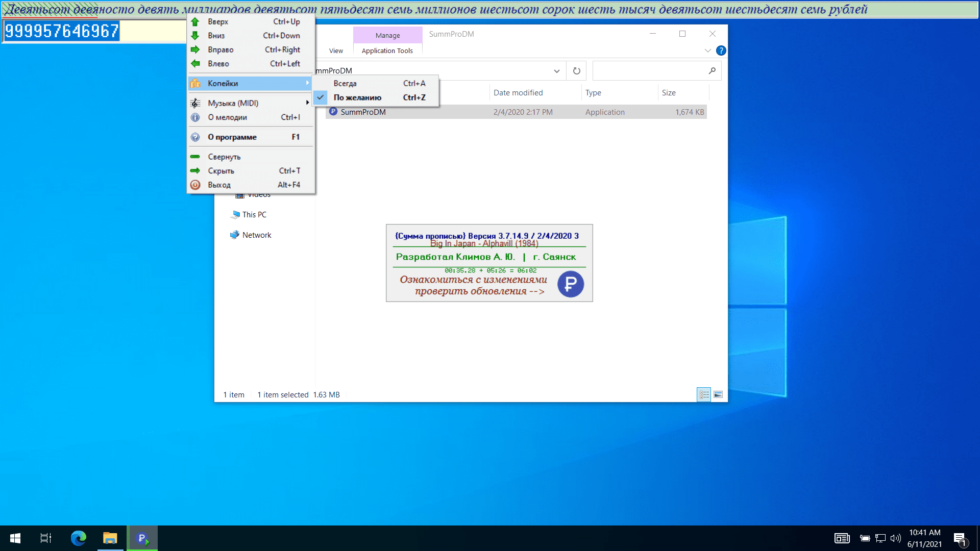Viewport: 980px width, 551px height.
Task: Click the blue ruble logo in about box
Action: point(570,284)
